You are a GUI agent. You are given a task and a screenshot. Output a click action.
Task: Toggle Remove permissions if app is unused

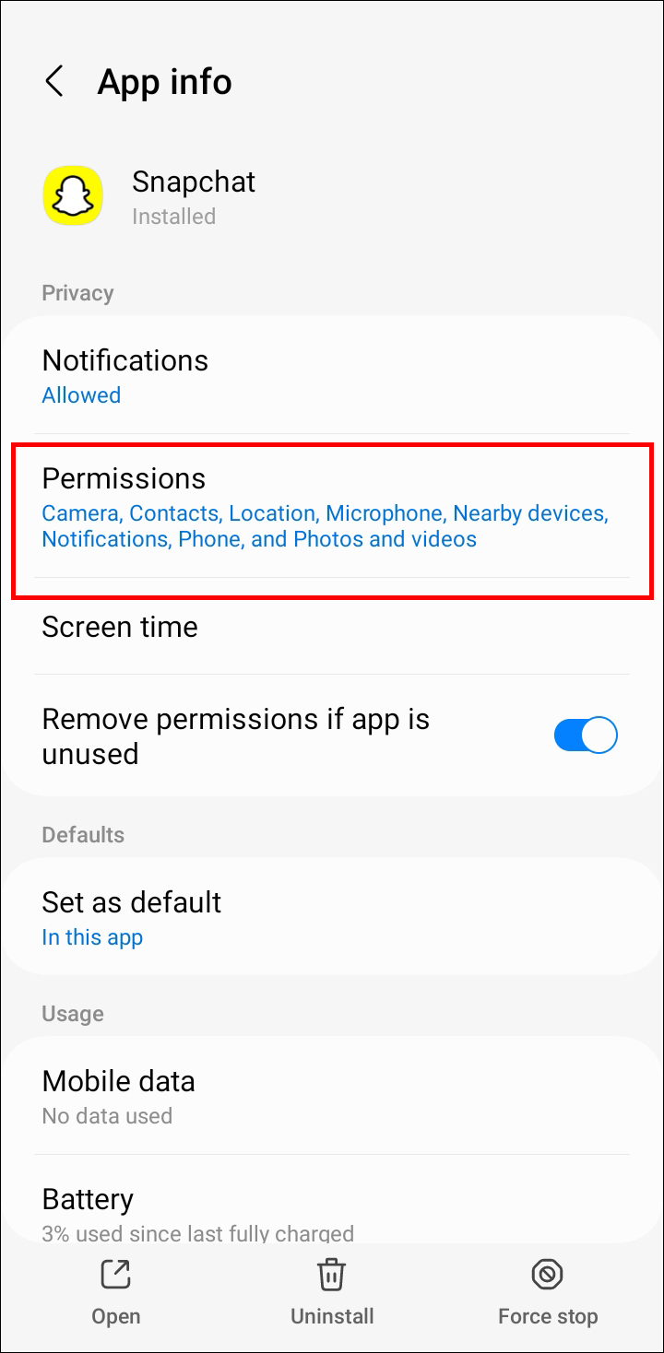click(586, 735)
